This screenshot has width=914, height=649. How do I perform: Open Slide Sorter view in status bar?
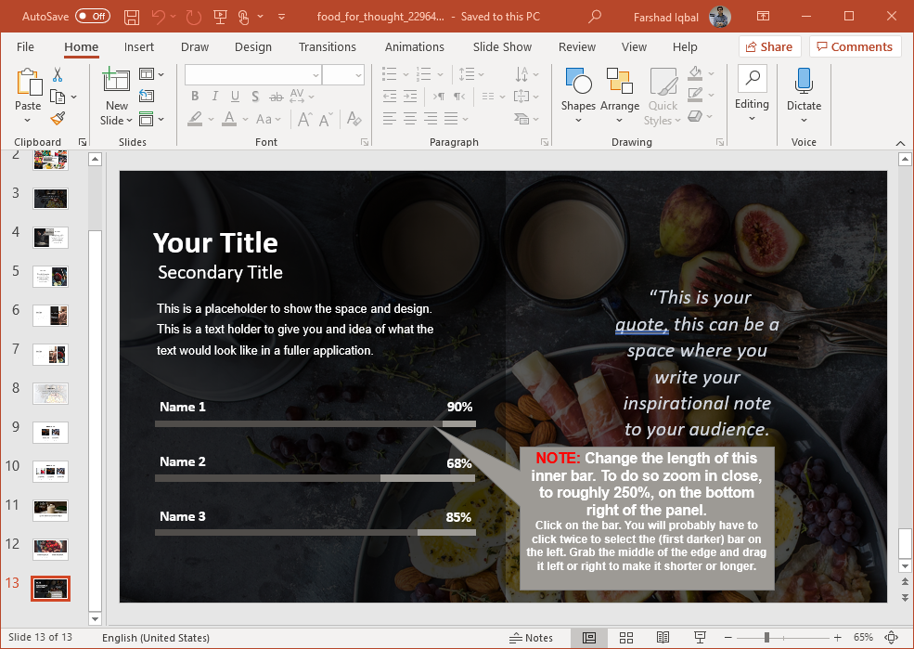pos(626,638)
